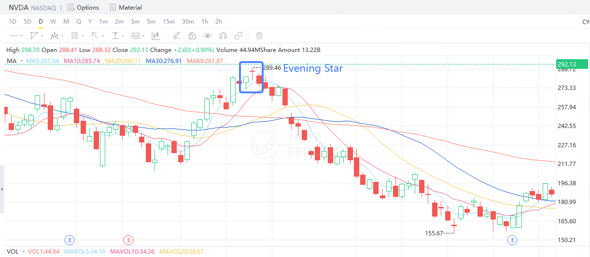Click the trash icon to delete drawings
The image size is (590, 257).
coord(259,36)
